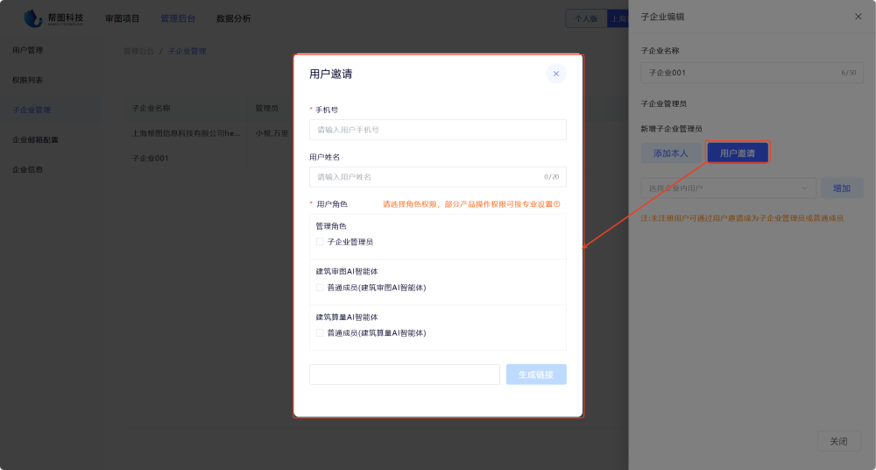Focus the 手机号 input field
This screenshot has width=876, height=470.
(x=437, y=130)
